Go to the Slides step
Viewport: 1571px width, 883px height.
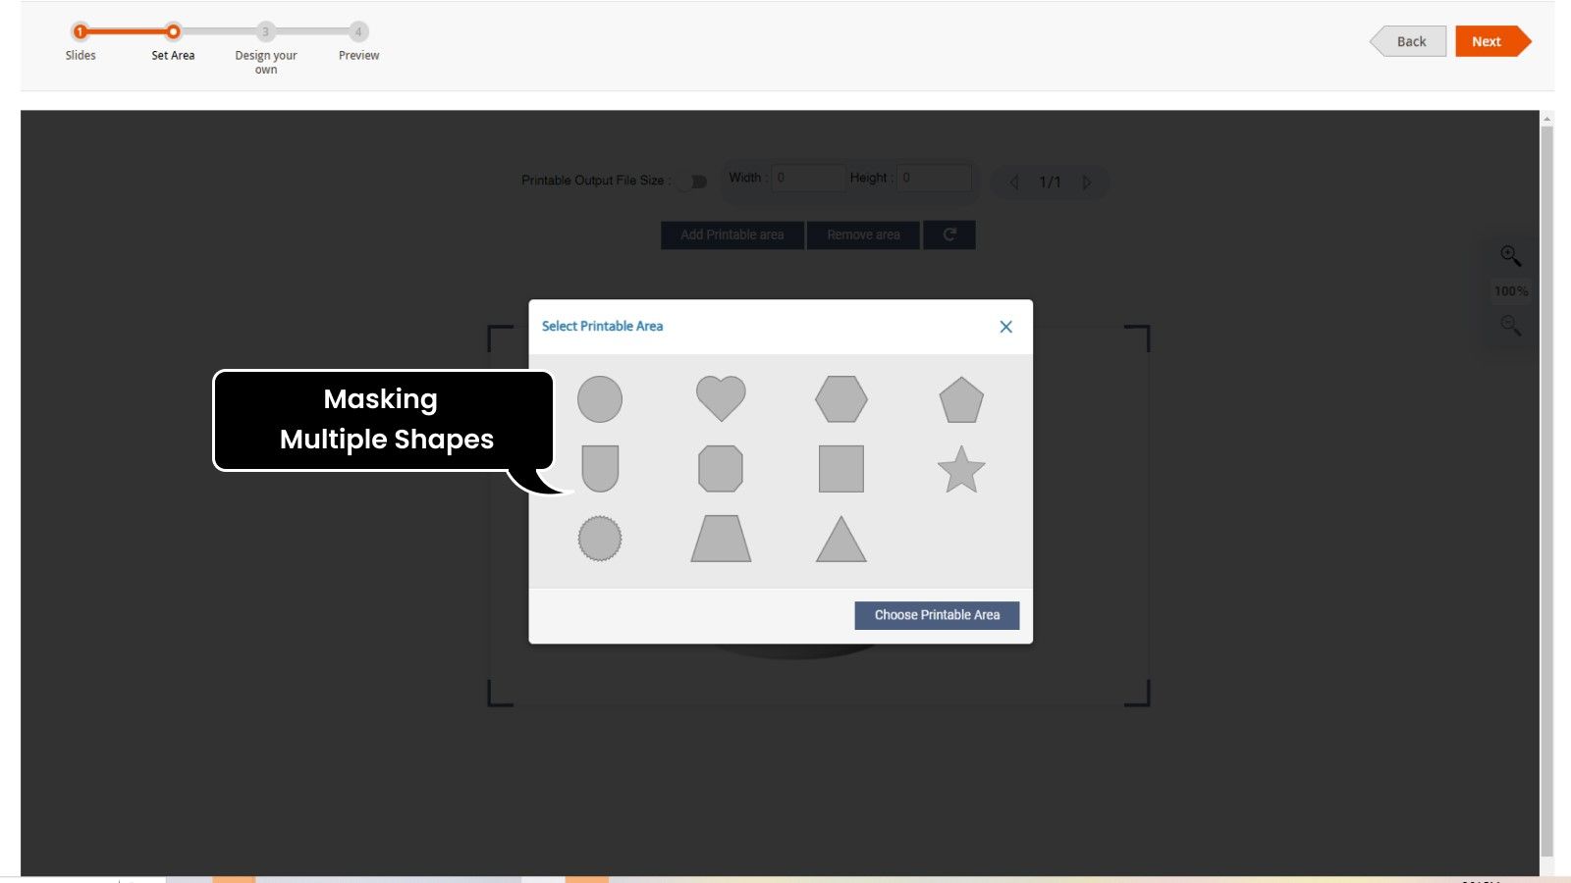[81, 32]
